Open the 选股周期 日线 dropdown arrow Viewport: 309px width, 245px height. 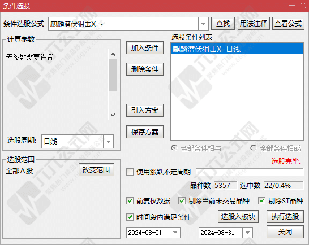pyautogui.click(x=108, y=141)
